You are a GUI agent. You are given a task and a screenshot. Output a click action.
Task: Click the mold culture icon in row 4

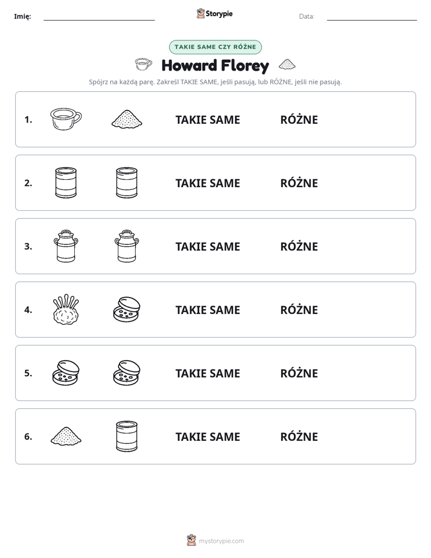coord(66,309)
